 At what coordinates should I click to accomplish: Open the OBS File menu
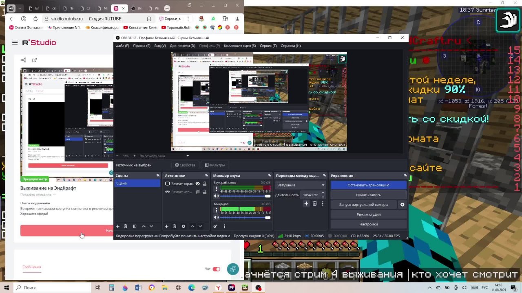click(122, 46)
